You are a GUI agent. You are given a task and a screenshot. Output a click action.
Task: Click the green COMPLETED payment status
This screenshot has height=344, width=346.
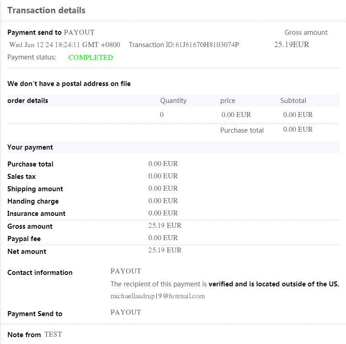90,58
